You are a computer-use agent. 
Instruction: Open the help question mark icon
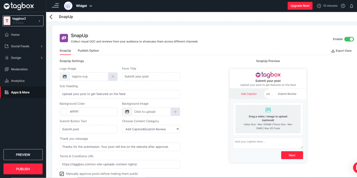pyautogui.click(x=343, y=6)
